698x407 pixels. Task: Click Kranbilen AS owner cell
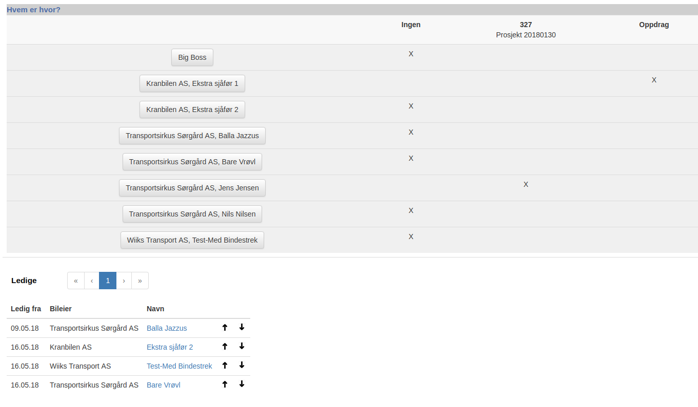tap(71, 347)
